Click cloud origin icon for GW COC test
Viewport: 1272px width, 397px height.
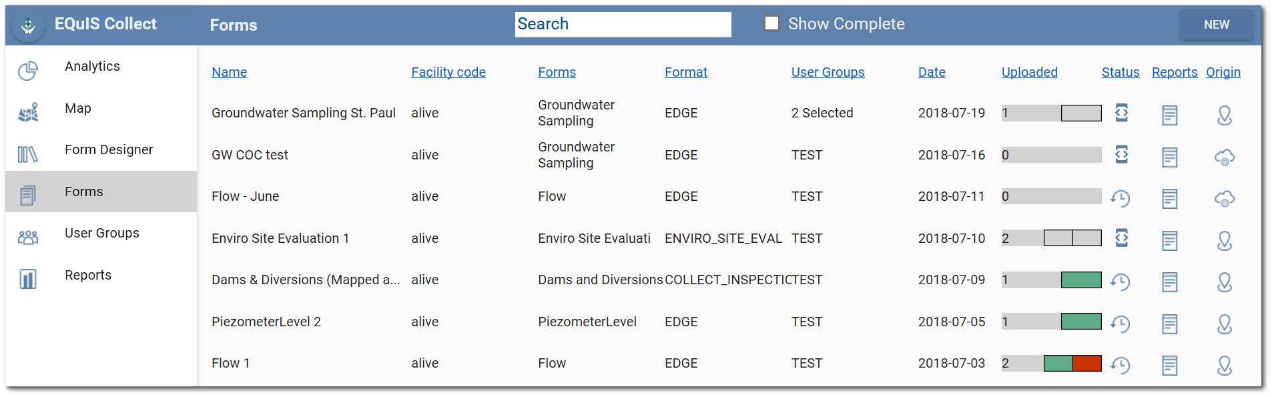click(x=1225, y=157)
